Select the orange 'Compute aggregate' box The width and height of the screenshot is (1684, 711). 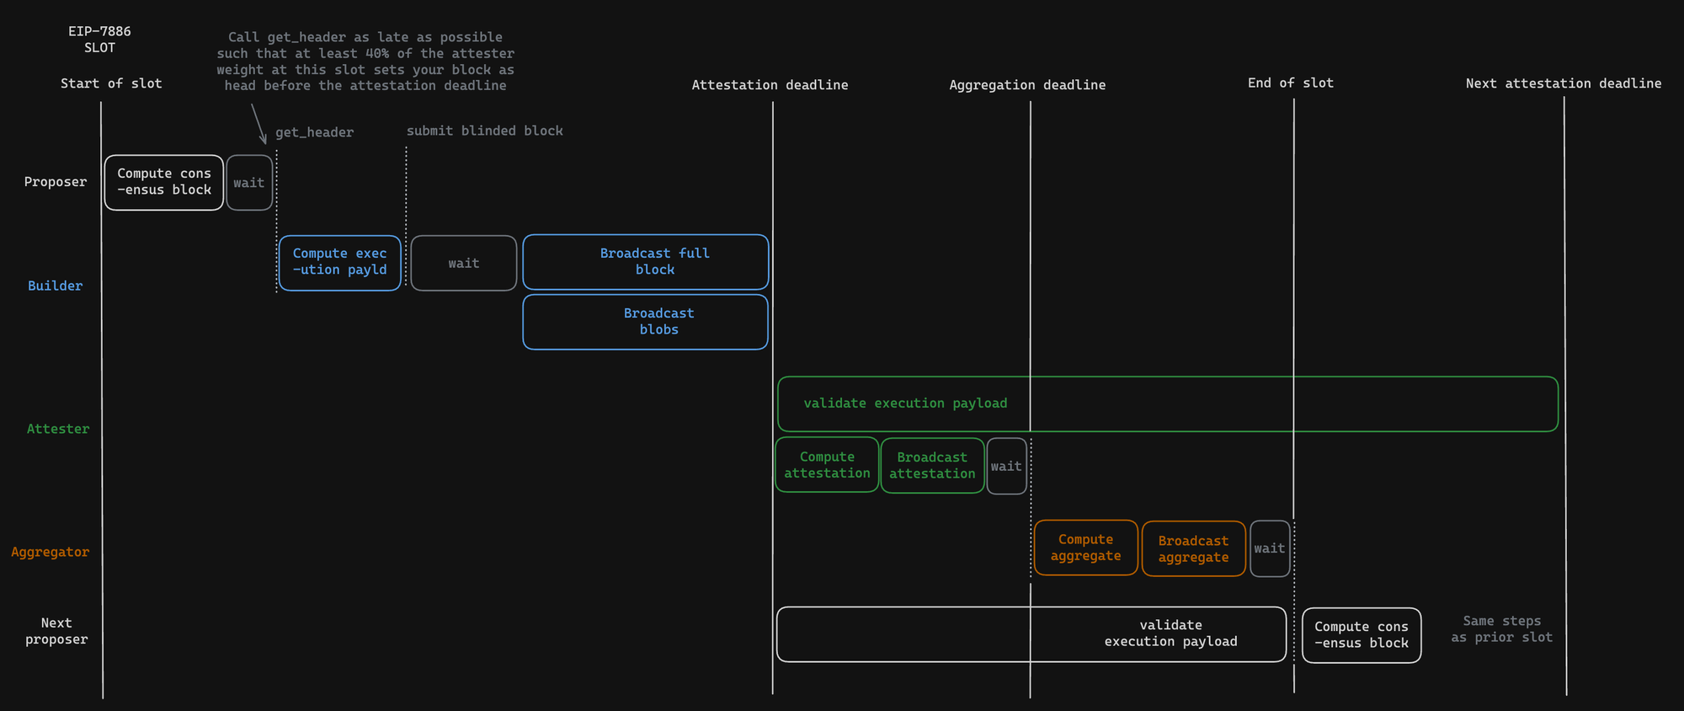pos(1086,548)
